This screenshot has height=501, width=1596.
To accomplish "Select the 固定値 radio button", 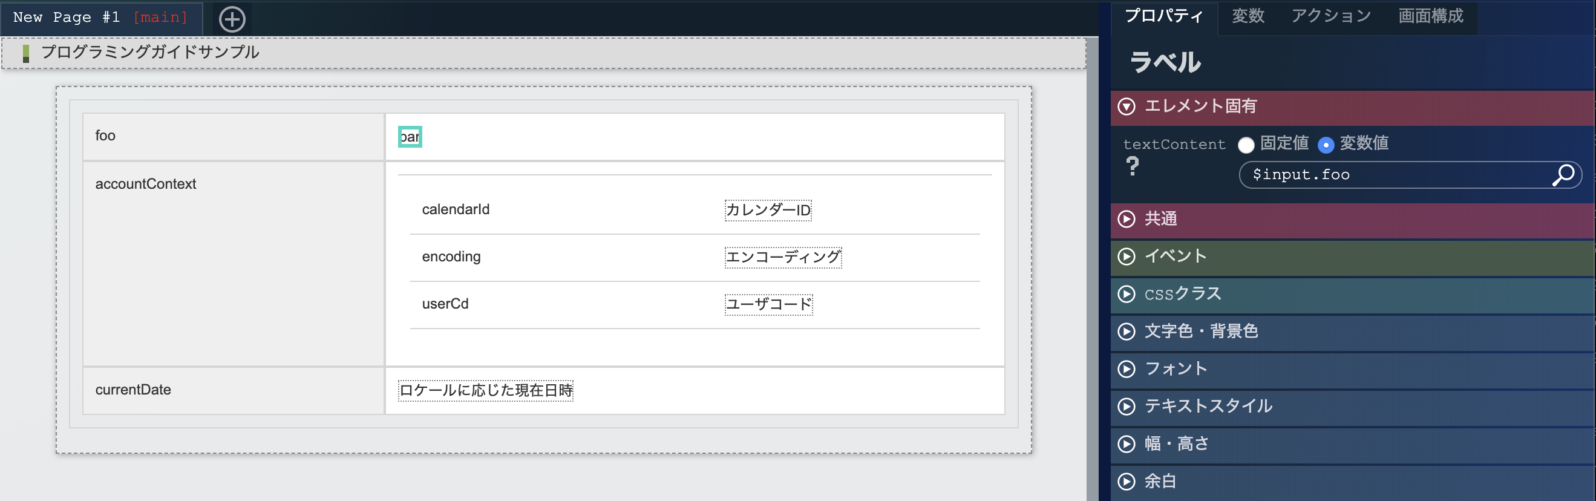I will (x=1246, y=145).
